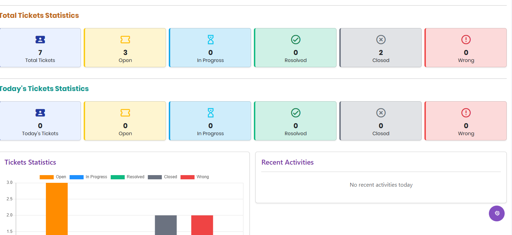The width and height of the screenshot is (512, 235).
Task: Click the '2' Closed count in Total statistics
Action: (x=381, y=53)
